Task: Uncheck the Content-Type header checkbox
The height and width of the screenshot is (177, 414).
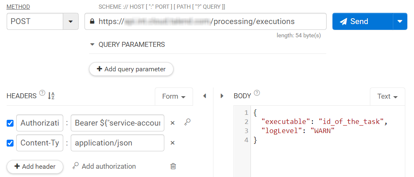Action: tap(10, 143)
